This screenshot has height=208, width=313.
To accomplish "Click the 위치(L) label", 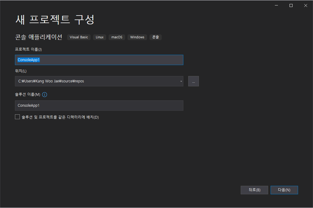I will tap(21, 71).
